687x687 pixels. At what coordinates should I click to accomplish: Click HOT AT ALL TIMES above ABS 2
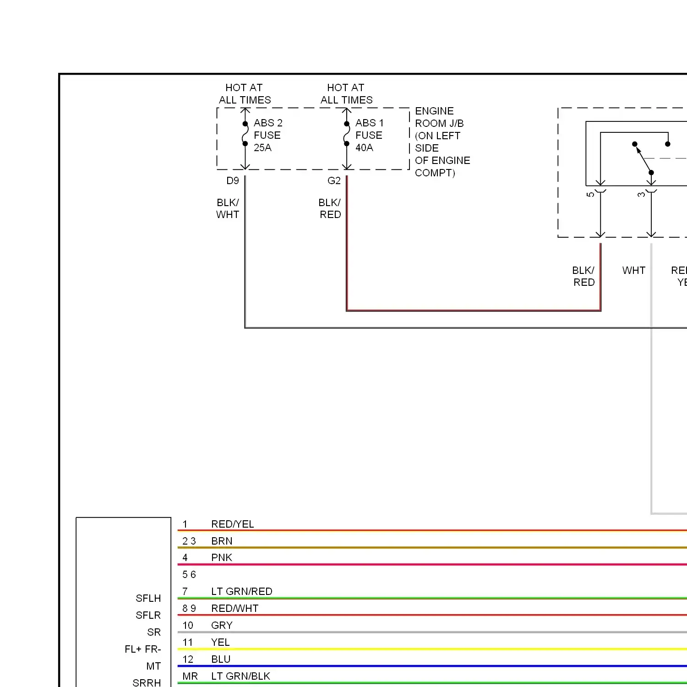[x=245, y=93]
